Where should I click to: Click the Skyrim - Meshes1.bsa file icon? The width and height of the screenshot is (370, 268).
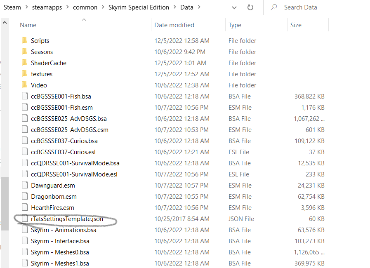tap(25, 263)
